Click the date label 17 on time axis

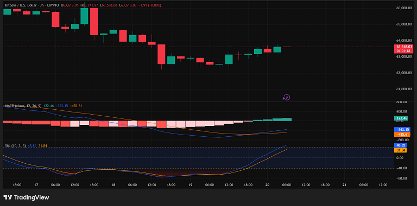36,185
